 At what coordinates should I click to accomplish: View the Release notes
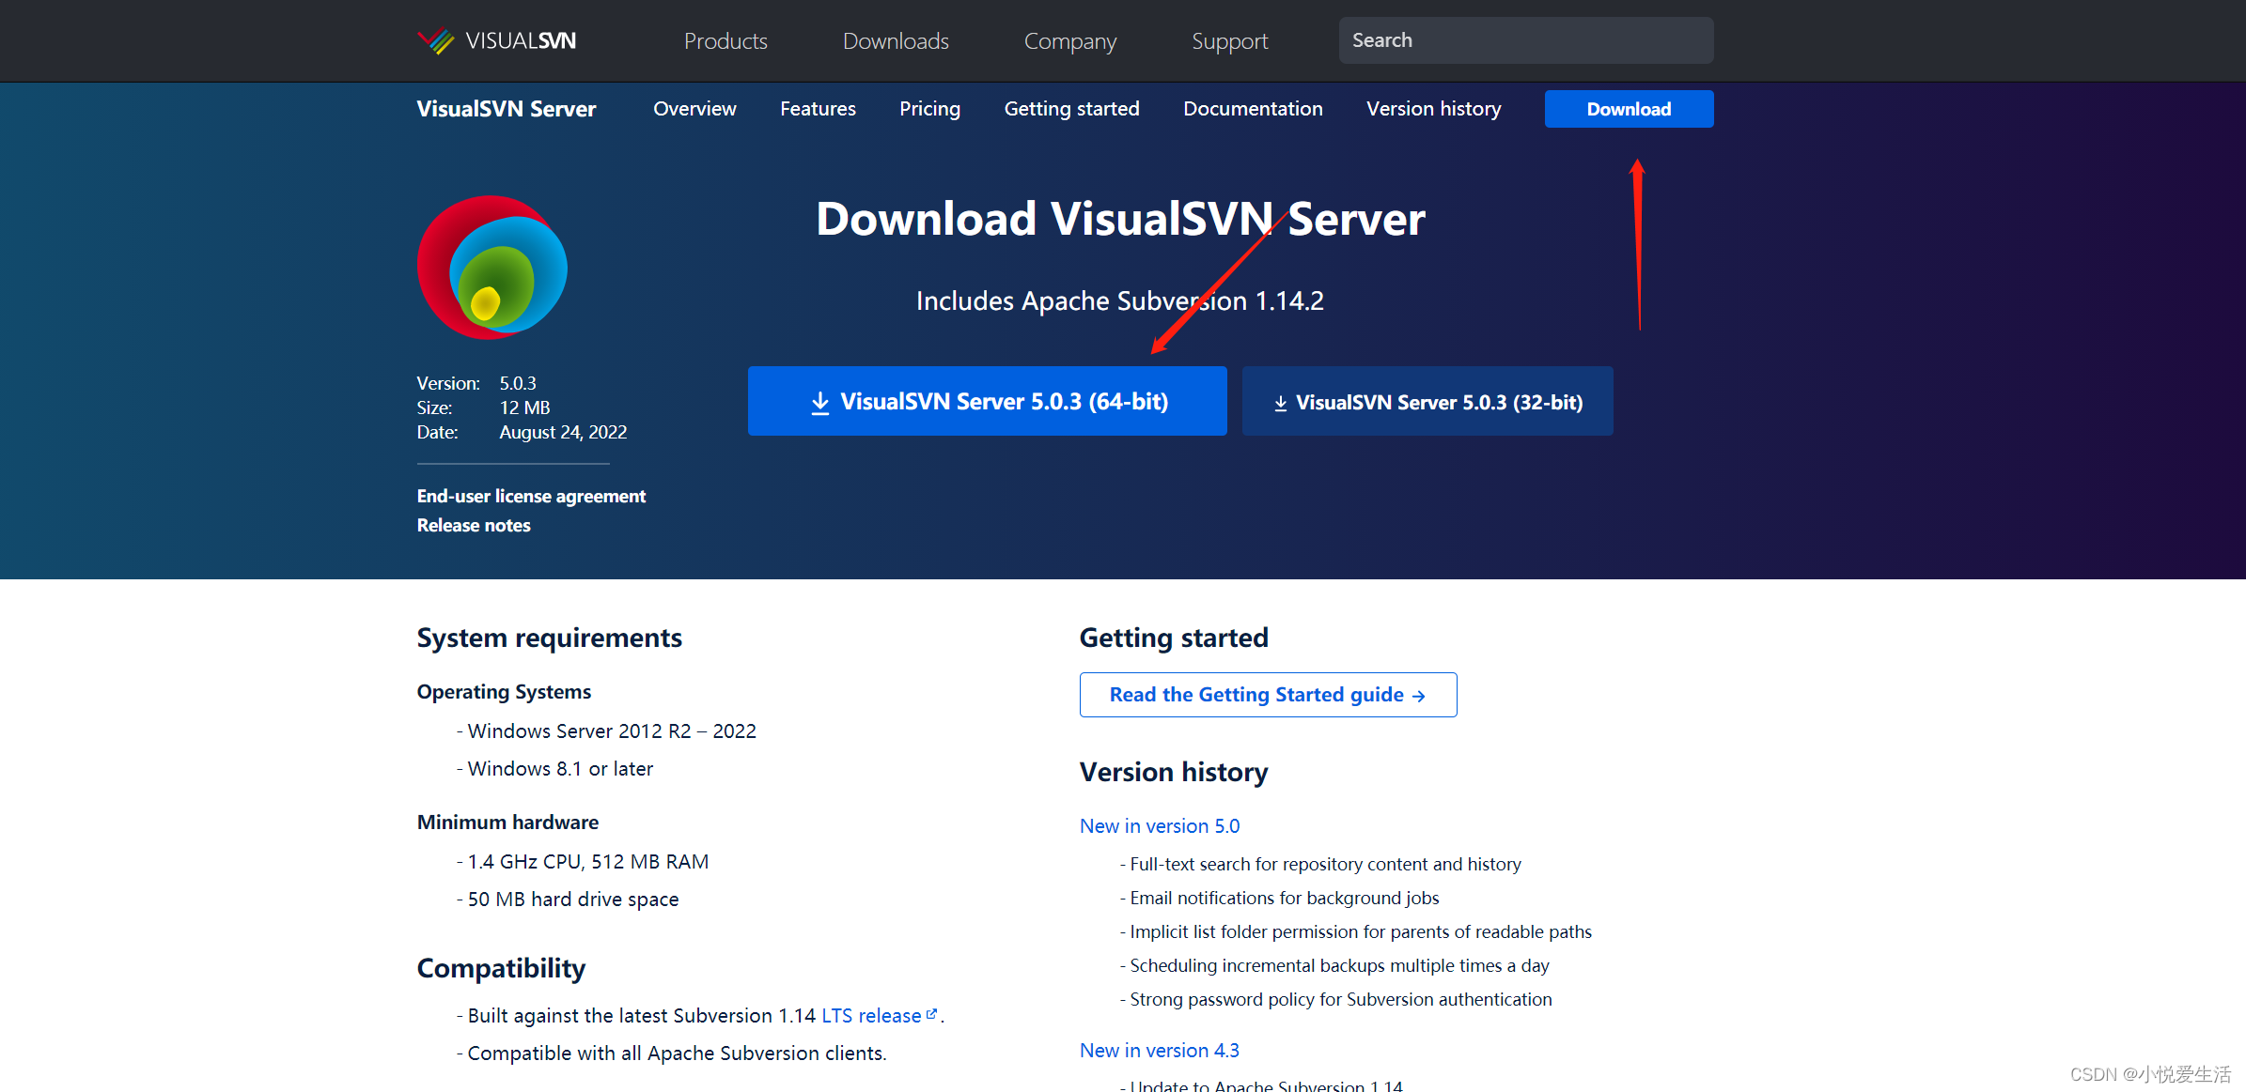pos(474,525)
